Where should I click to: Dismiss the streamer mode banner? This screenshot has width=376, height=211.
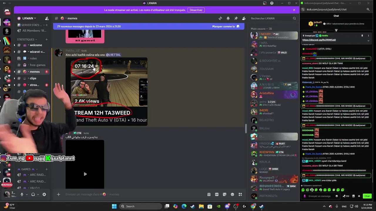point(294,10)
